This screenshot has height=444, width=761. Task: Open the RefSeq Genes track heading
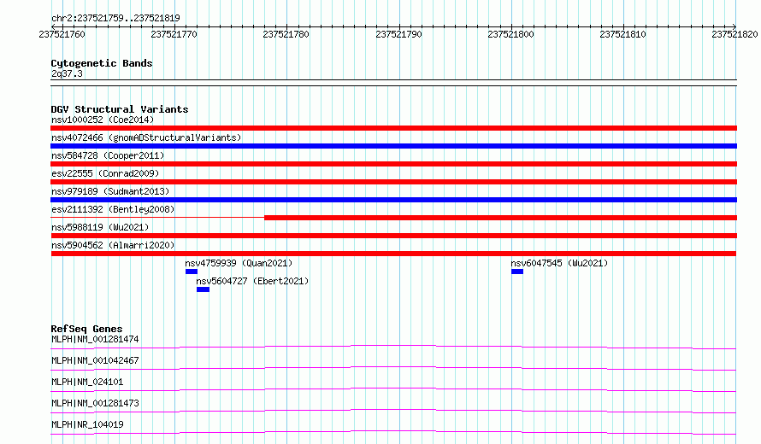86,329
